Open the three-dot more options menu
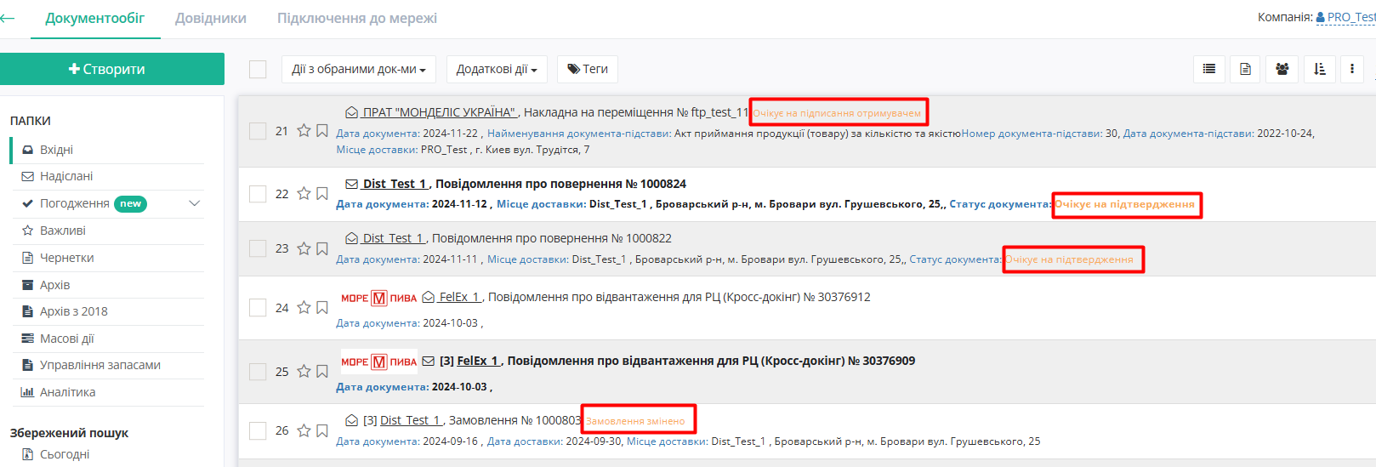Viewport: 1376px width, 467px height. pyautogui.click(x=1352, y=69)
